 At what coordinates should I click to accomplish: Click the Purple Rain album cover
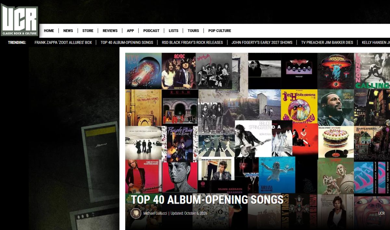coord(180,144)
